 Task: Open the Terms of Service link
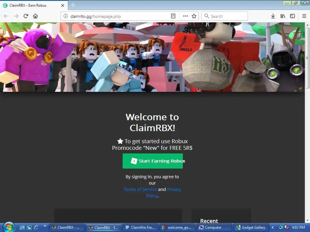[x=140, y=189]
